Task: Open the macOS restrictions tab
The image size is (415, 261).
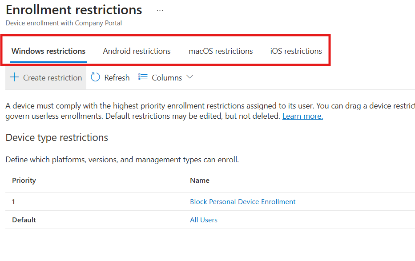Action: tap(221, 51)
